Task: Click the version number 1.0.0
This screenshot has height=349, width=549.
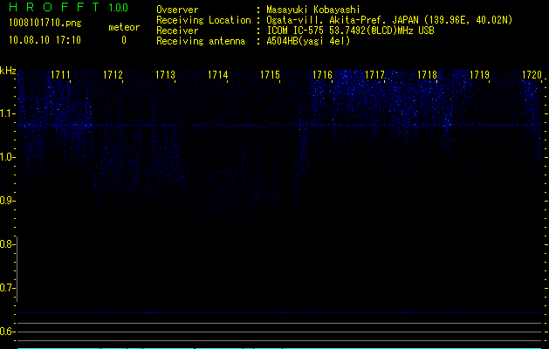Action: pos(119,7)
